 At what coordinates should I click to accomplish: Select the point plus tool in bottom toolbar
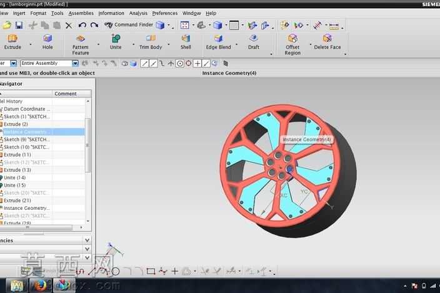click(x=174, y=271)
